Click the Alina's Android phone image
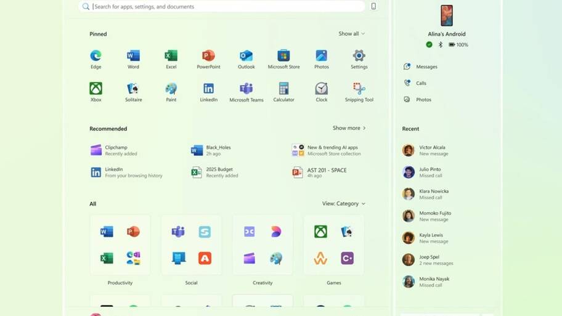 click(x=447, y=15)
